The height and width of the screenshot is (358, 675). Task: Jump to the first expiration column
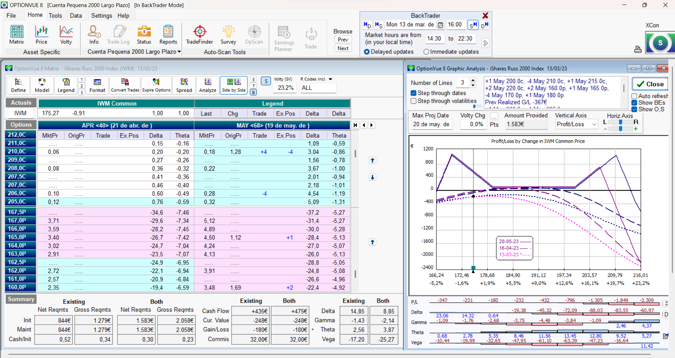(355, 125)
